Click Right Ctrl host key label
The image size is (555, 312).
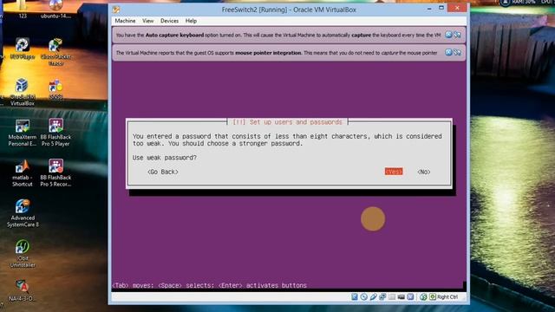pyautogui.click(x=447, y=296)
